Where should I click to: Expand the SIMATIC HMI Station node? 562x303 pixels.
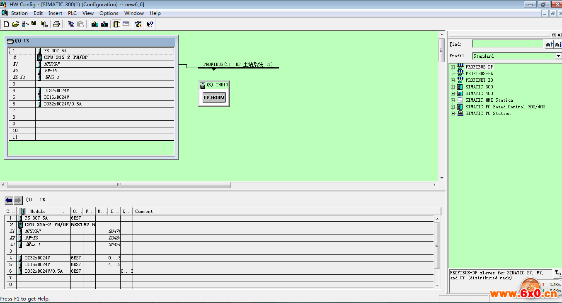pyautogui.click(x=453, y=100)
